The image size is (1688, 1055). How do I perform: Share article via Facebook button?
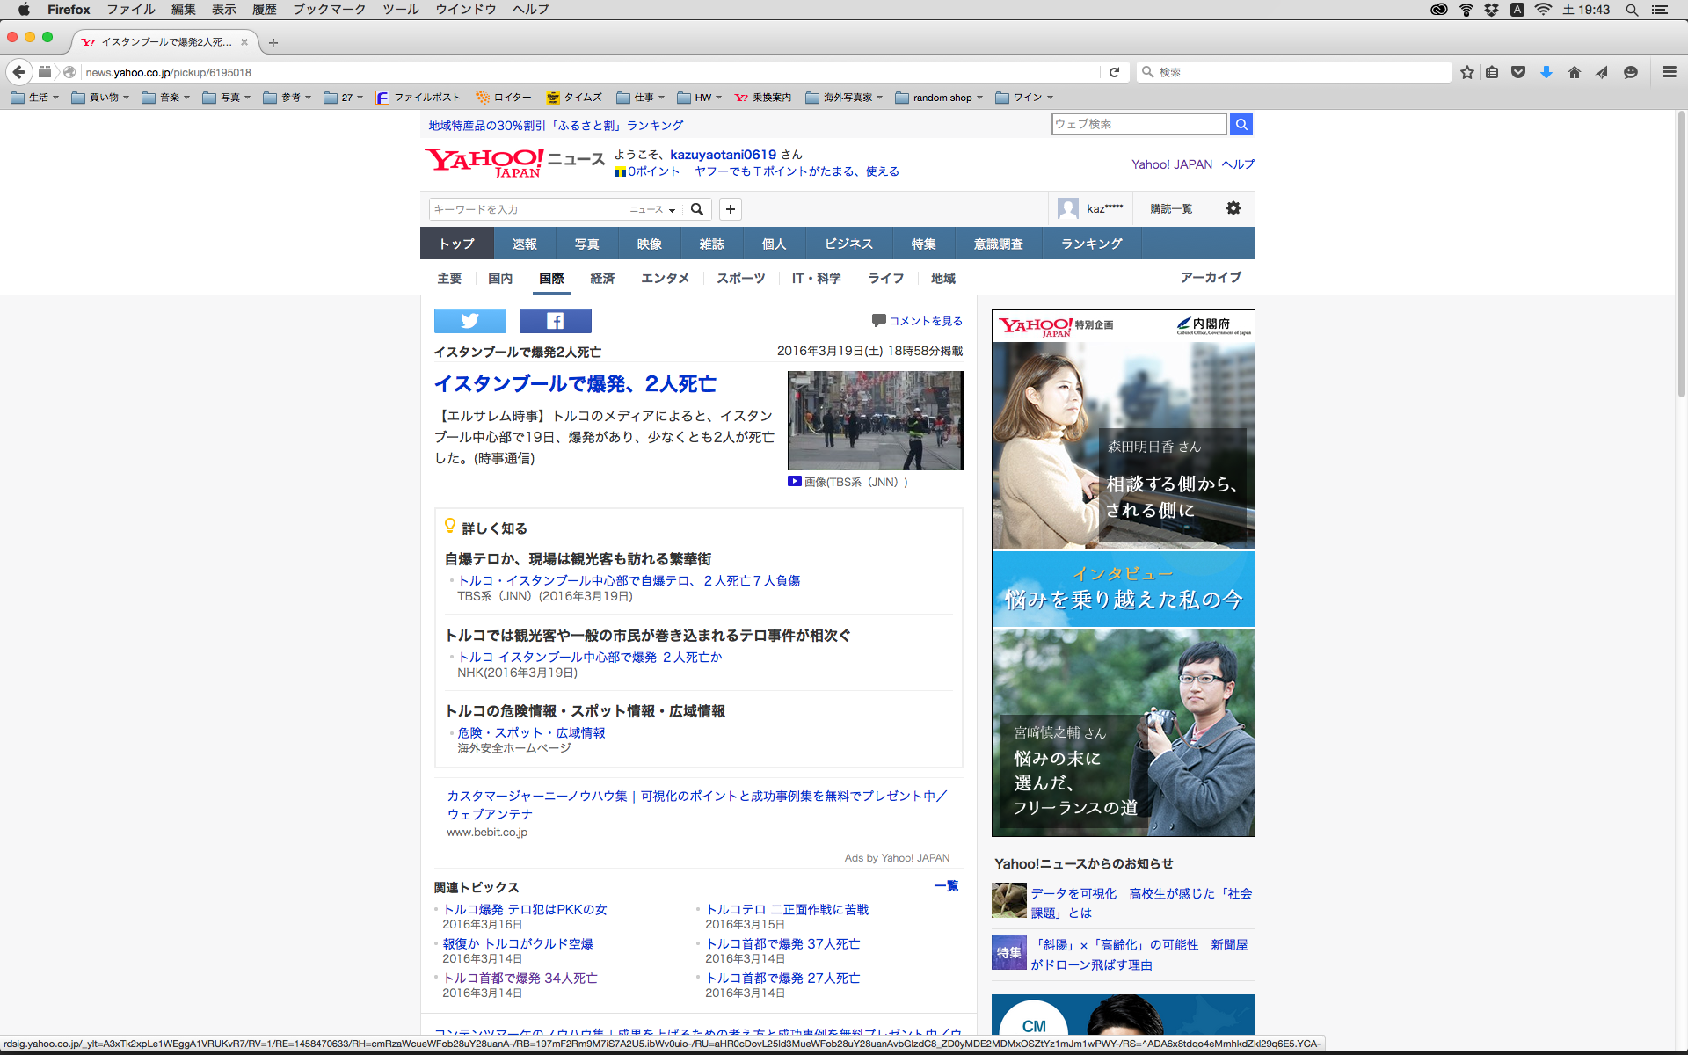click(x=555, y=321)
